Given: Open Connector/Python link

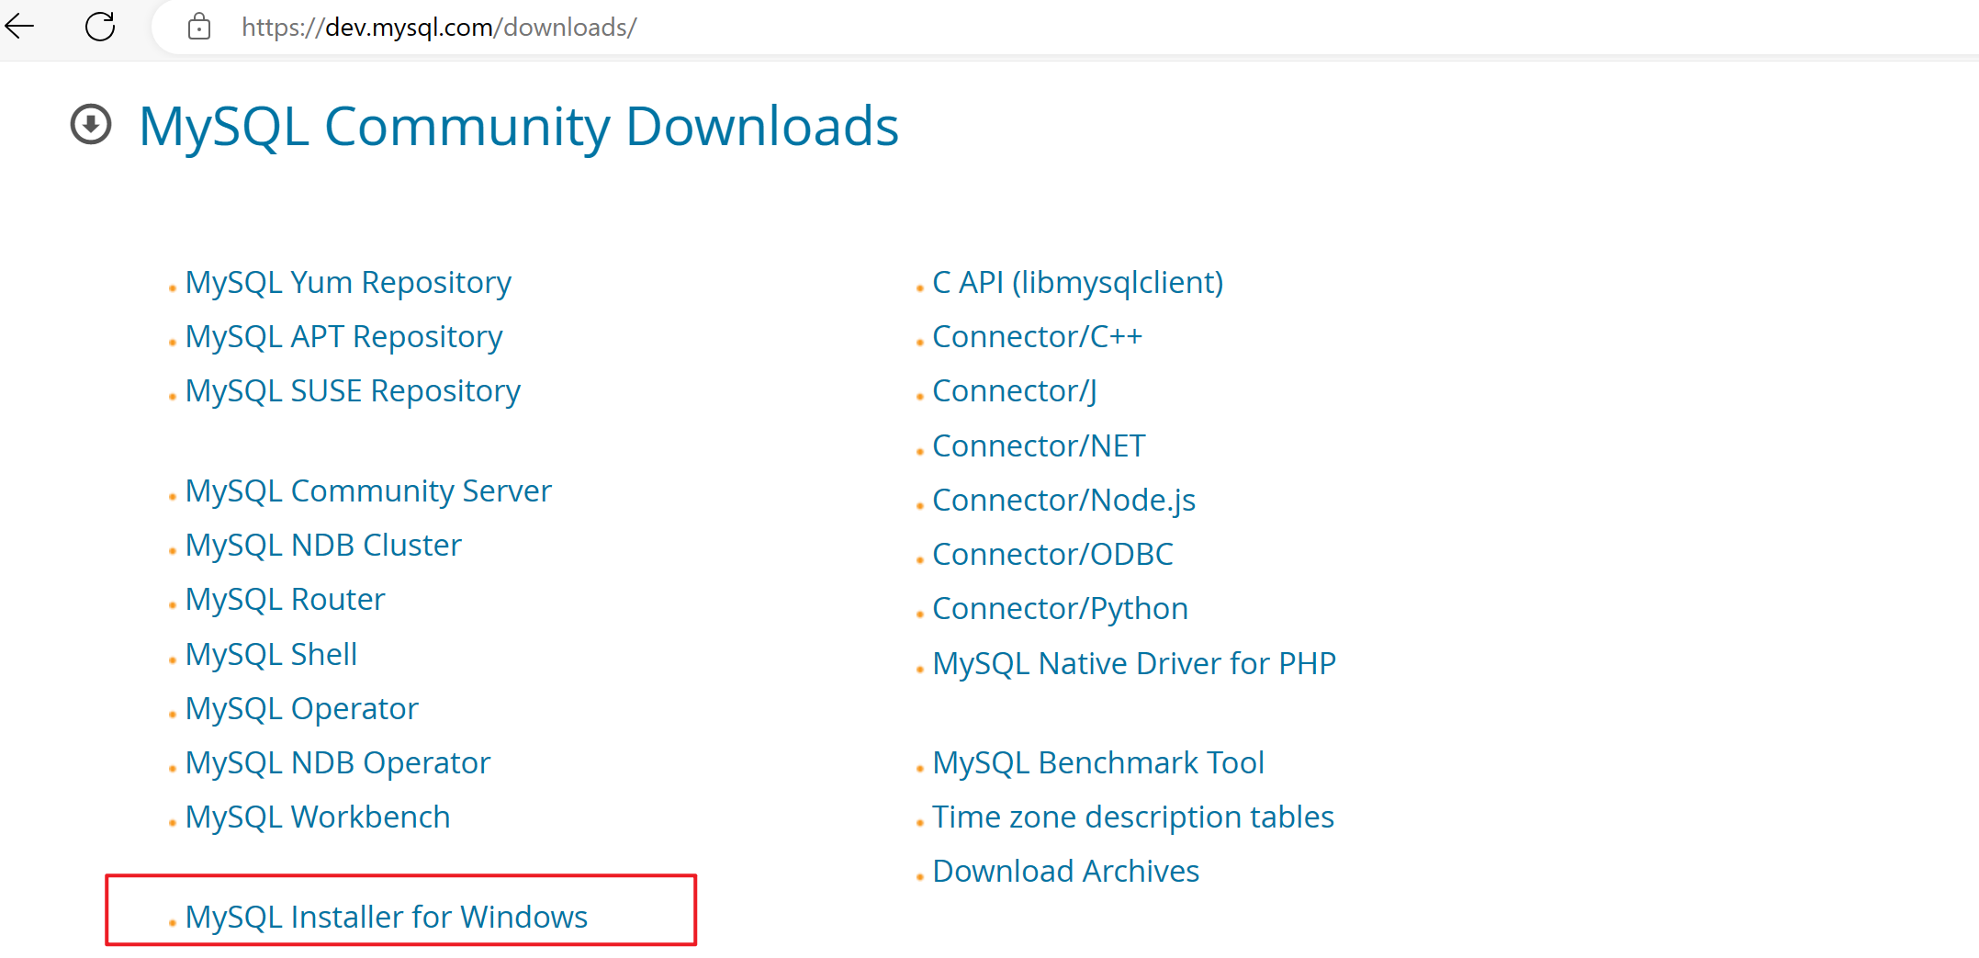Looking at the screenshot, I should 1060,609.
